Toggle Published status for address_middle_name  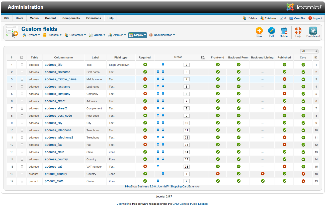coord(284,79)
